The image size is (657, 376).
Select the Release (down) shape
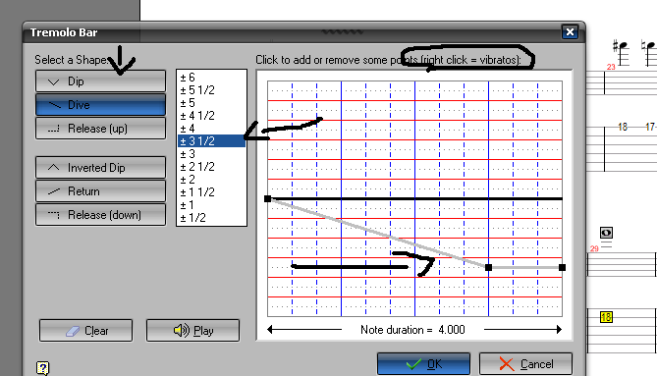click(x=100, y=214)
